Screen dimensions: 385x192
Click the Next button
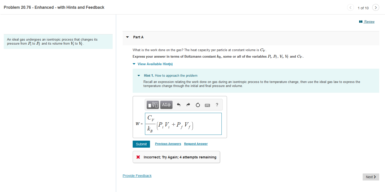pos(371,177)
